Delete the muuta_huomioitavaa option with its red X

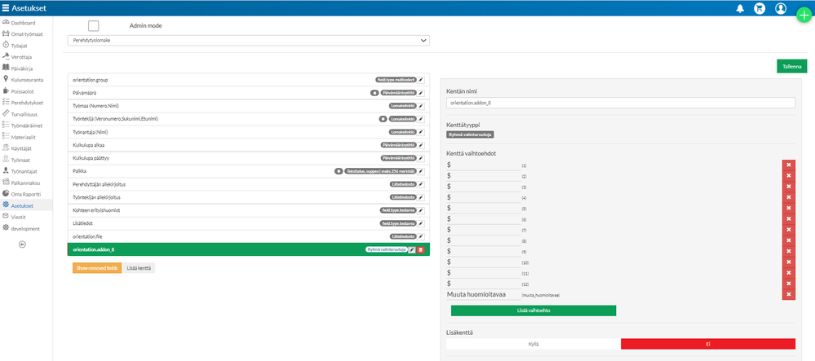[x=789, y=294]
